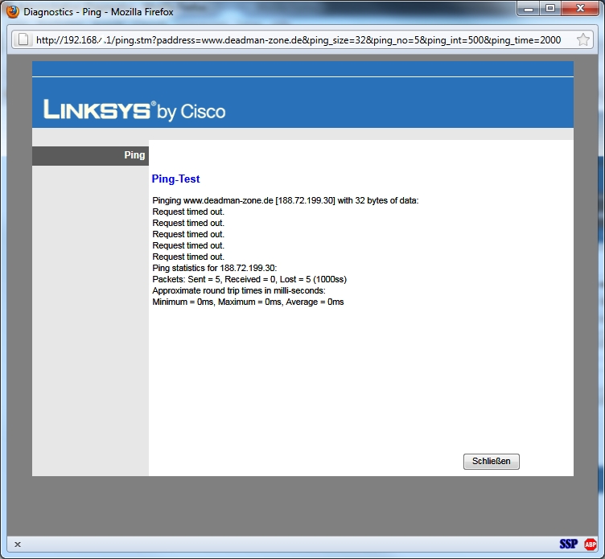Click the last 'Request timed out.' line

tap(188, 257)
